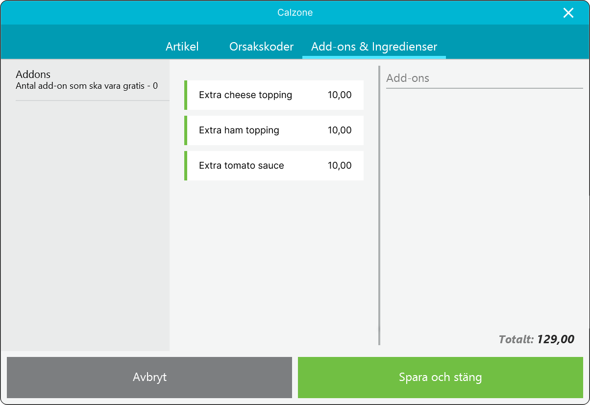Click the 10,00 price of Extra cheese topping
This screenshot has width=590, height=405.
coord(340,95)
